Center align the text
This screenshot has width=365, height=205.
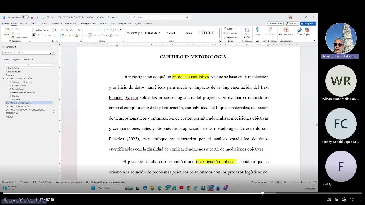[90, 35]
